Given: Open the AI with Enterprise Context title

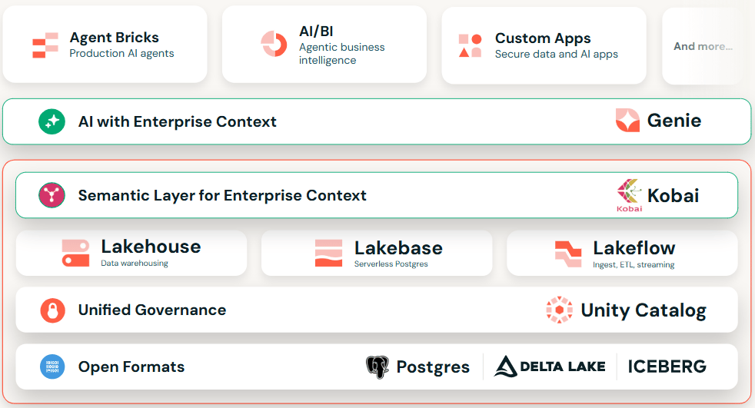Looking at the screenshot, I should pos(177,121).
